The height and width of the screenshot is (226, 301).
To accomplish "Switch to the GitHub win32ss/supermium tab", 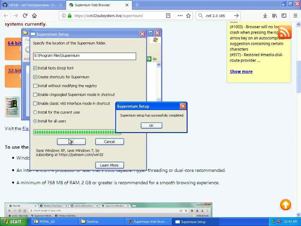I will point(32,5).
